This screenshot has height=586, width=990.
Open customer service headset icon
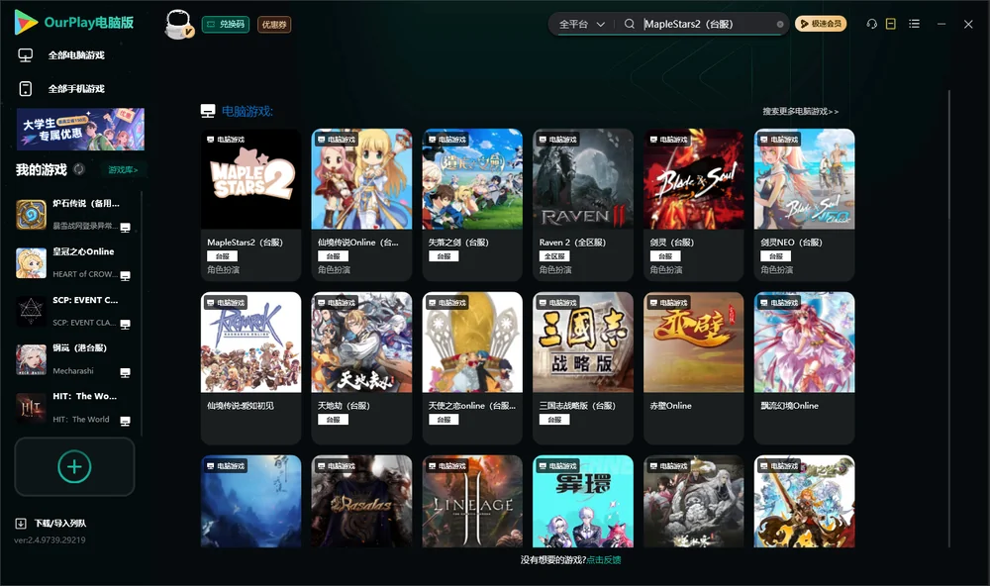pos(871,24)
